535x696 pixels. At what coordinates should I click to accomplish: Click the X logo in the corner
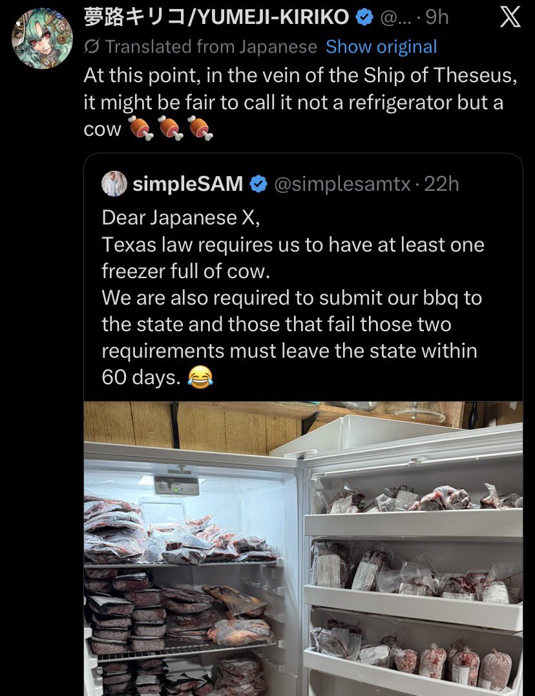click(510, 17)
